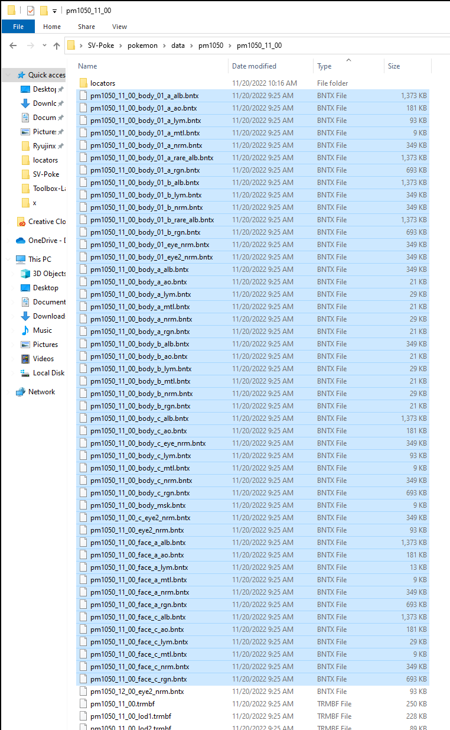Open recent locations dropdown arrow

point(44,46)
